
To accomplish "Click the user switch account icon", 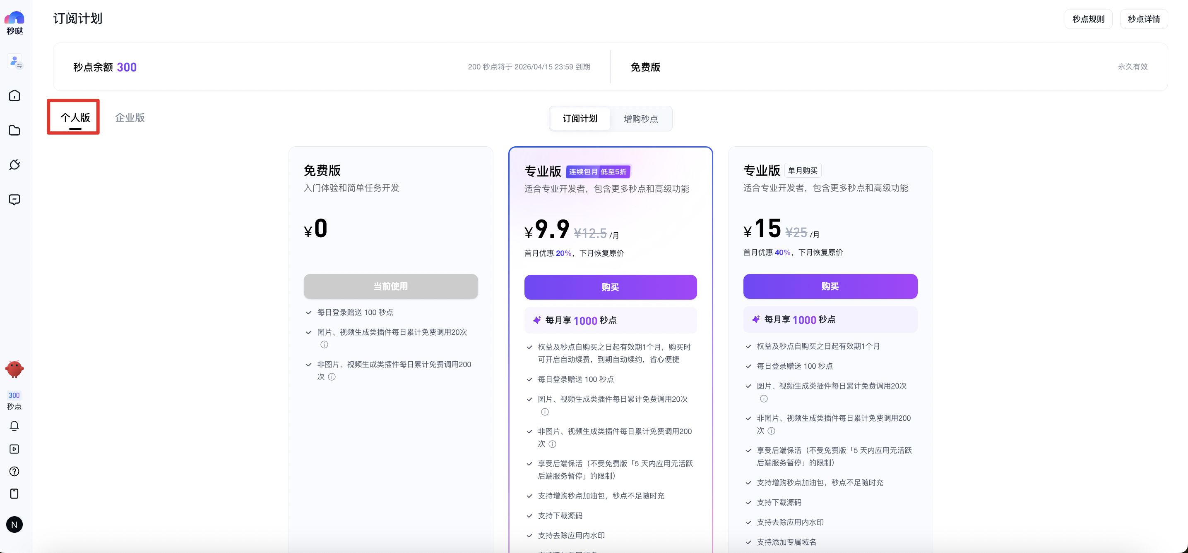I will 15,61.
